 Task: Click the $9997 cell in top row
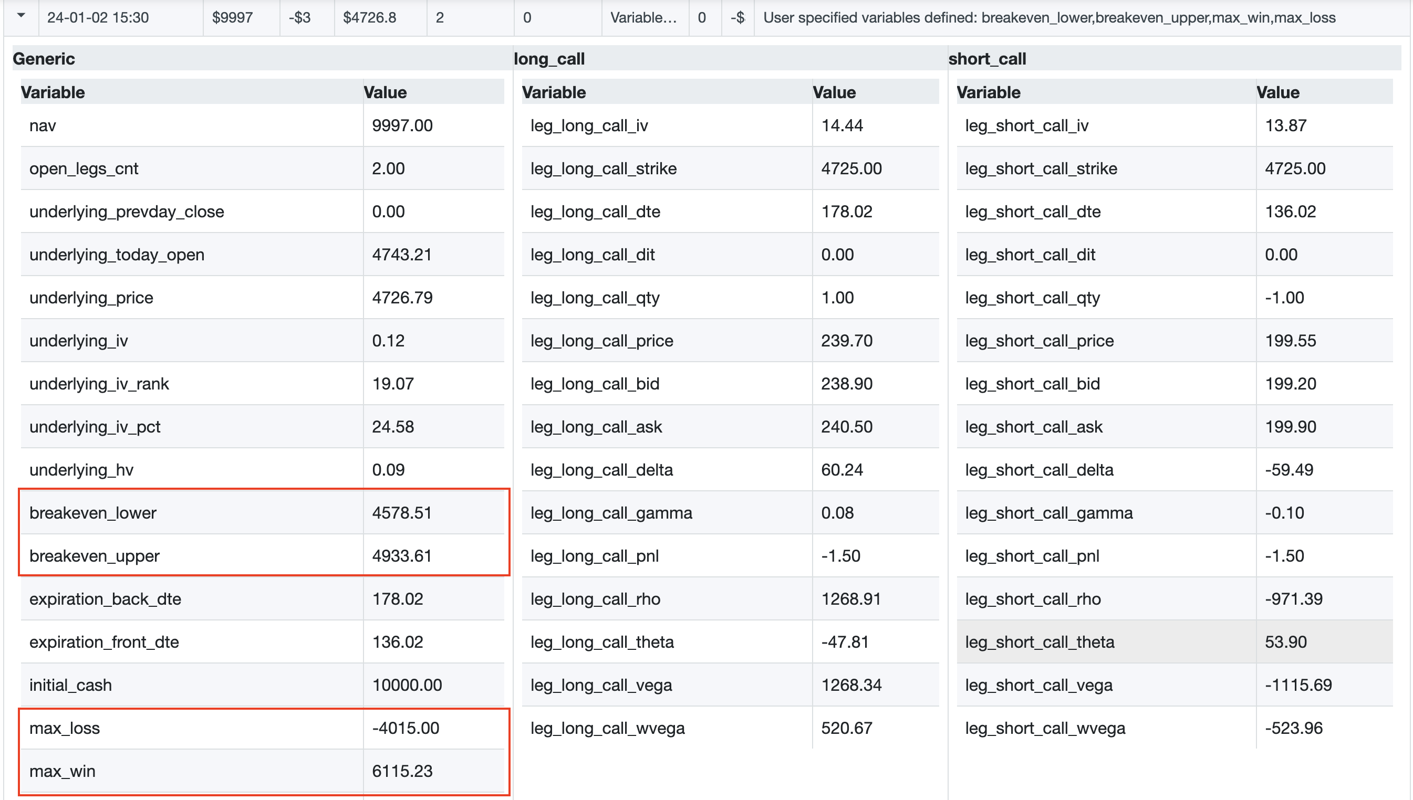click(x=233, y=17)
